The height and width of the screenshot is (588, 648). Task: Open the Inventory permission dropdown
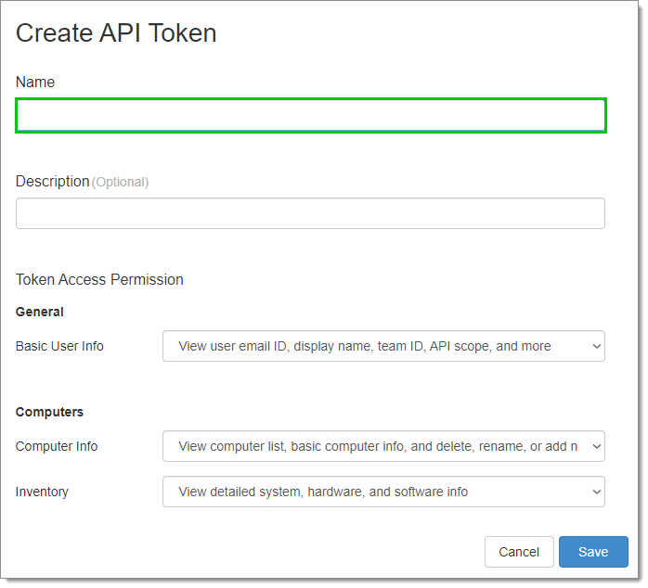point(383,492)
